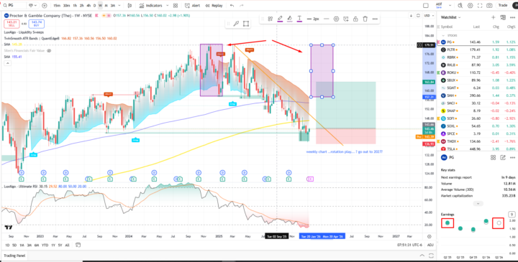Open the go to date calendar icon

click(78, 245)
